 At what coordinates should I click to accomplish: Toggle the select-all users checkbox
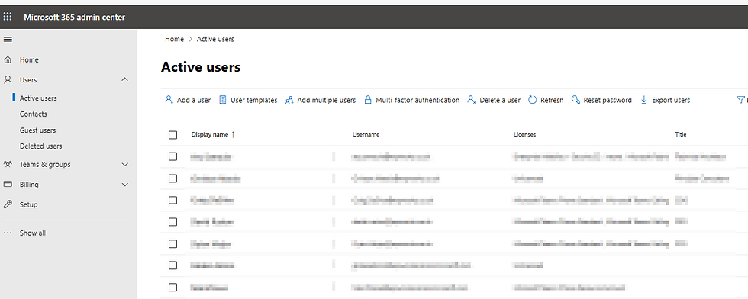(172, 135)
